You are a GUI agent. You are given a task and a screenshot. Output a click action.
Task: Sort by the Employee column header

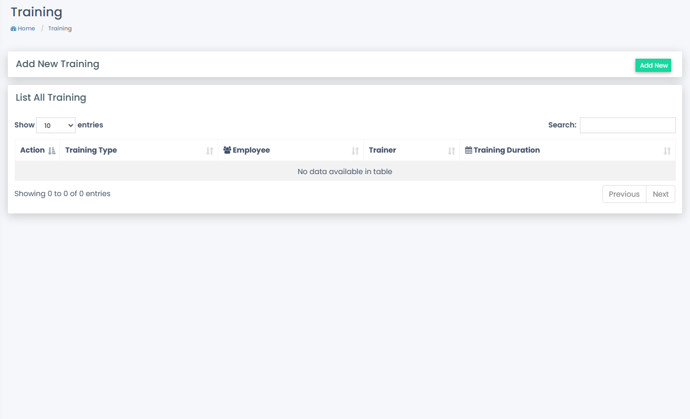click(290, 150)
